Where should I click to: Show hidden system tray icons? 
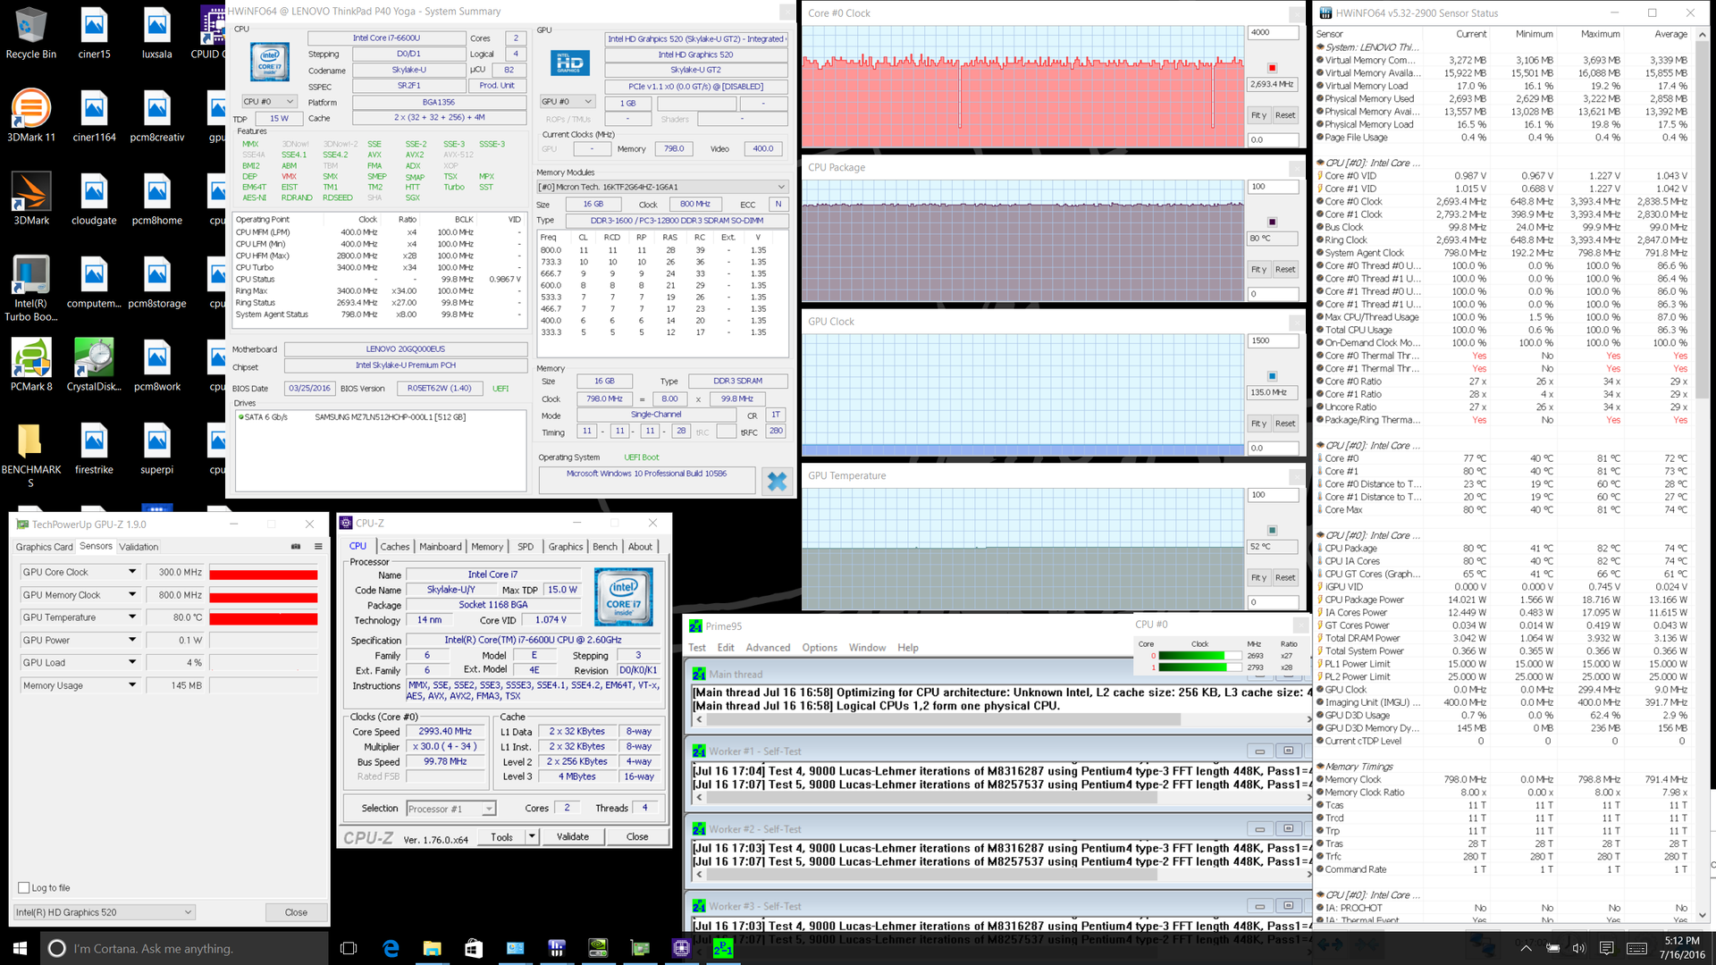pyautogui.click(x=1526, y=948)
